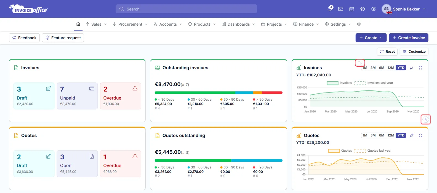Screen dimensions: 437x193
Task: Focus the Search input field
Action: coord(186,9)
